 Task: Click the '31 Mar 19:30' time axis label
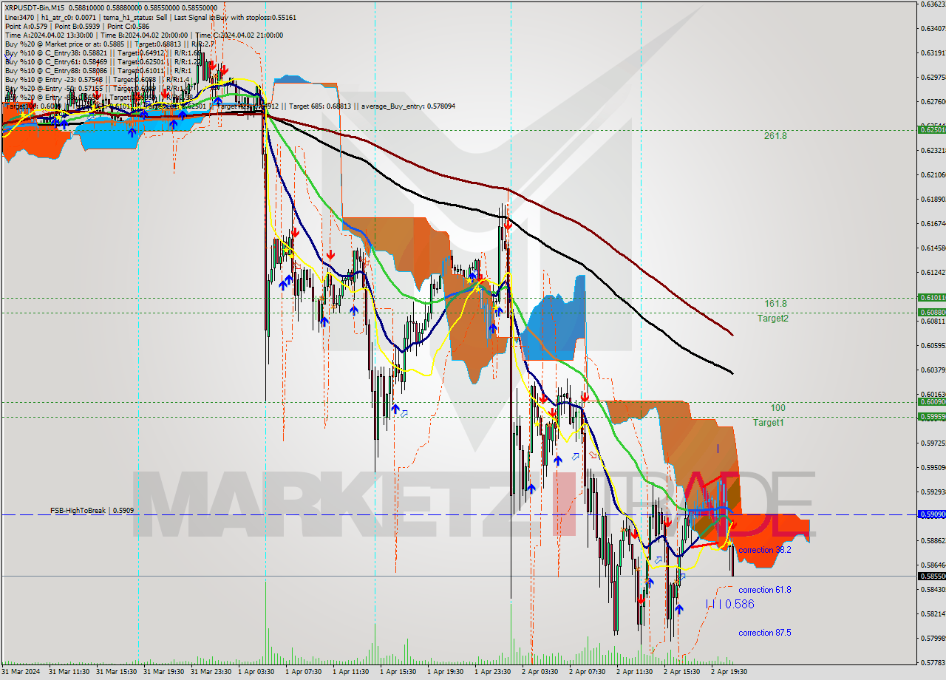tap(164, 672)
